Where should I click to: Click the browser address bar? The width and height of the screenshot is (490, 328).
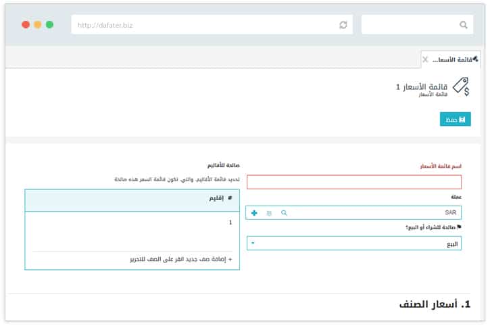coord(212,25)
